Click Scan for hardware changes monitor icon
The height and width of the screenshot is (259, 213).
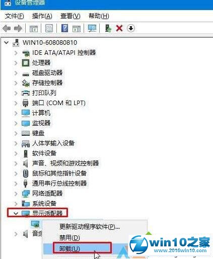tap(92, 28)
